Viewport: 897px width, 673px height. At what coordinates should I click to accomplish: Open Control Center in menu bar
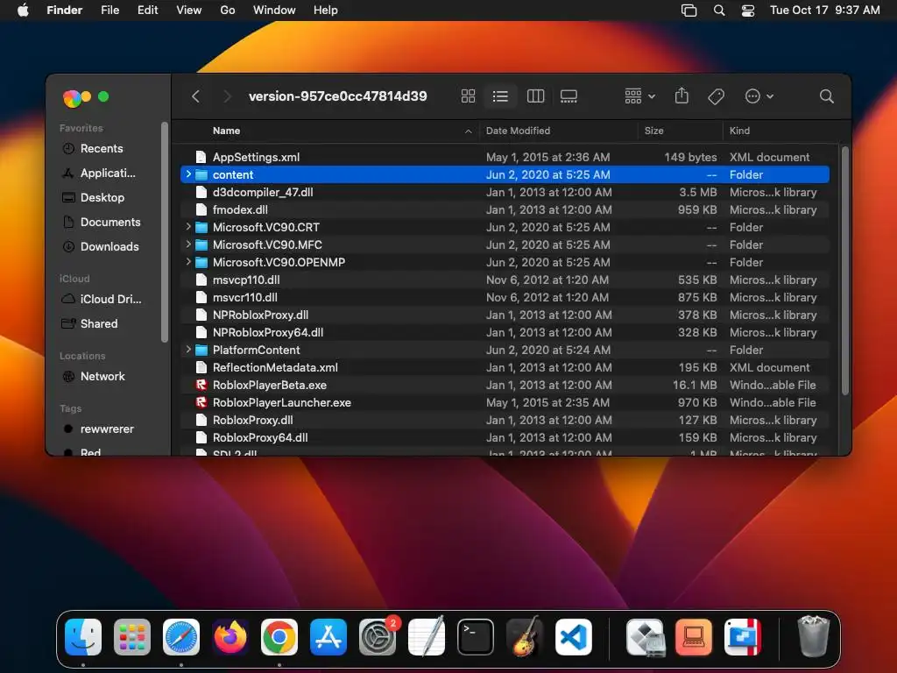tap(748, 11)
